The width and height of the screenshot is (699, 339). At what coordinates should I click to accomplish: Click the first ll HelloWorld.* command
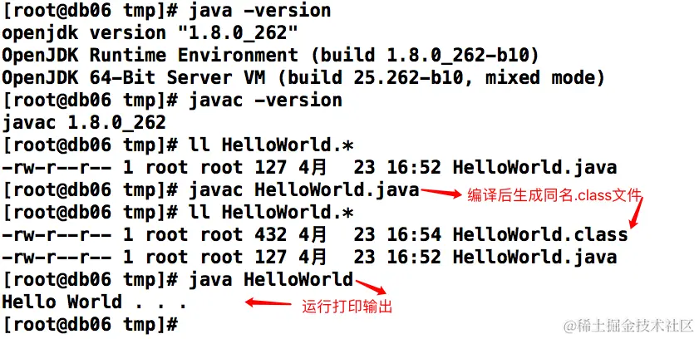[271, 145]
